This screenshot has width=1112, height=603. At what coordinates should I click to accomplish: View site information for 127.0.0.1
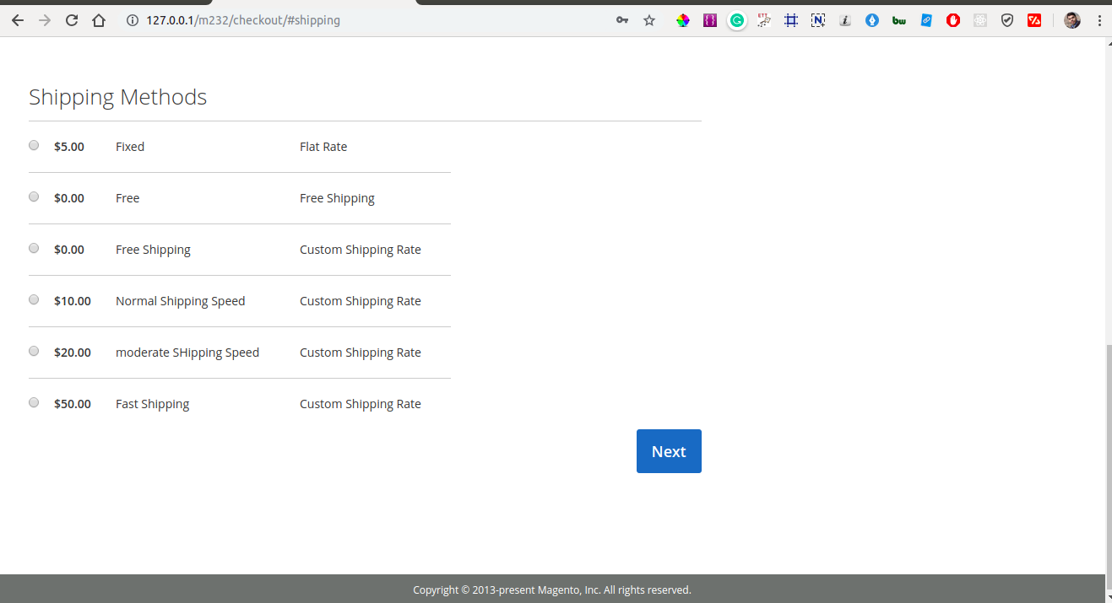(x=133, y=20)
